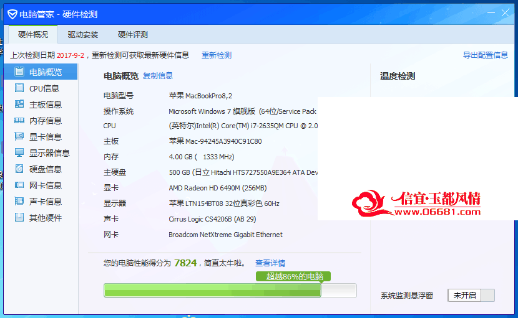Screen dimensions: 518x318
Task: Click the 操作系统 label
Action: pyautogui.click(x=119, y=111)
